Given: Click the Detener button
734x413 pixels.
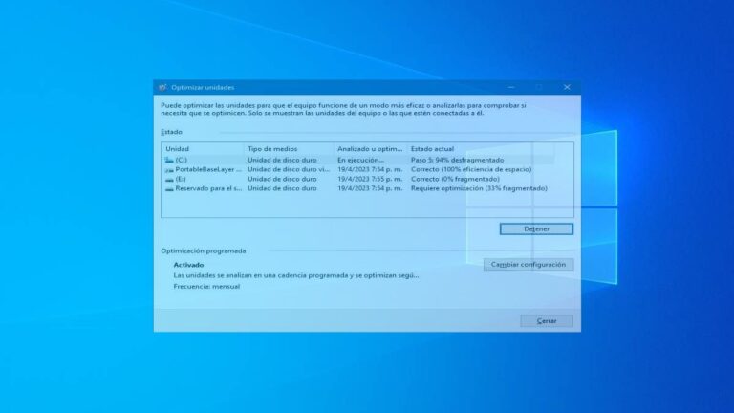Looking at the screenshot, I should (x=536, y=229).
